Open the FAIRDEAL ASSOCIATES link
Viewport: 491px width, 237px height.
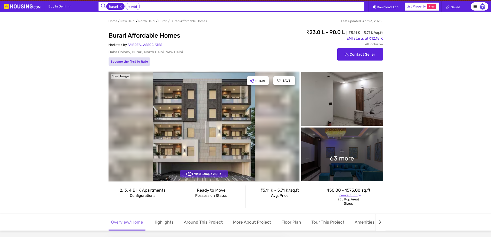[145, 45]
